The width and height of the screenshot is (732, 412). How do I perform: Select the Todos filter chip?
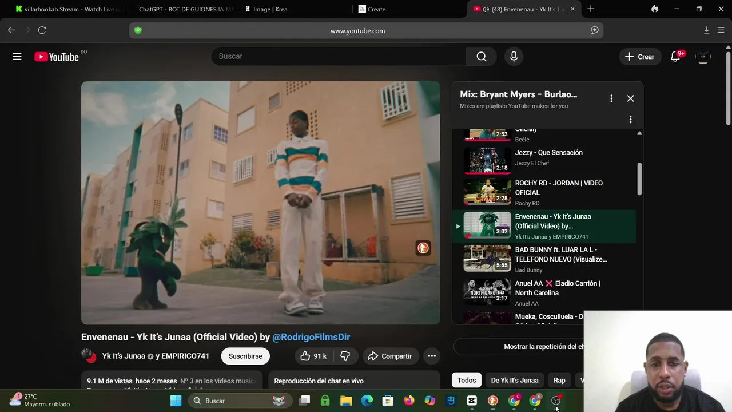click(467, 380)
